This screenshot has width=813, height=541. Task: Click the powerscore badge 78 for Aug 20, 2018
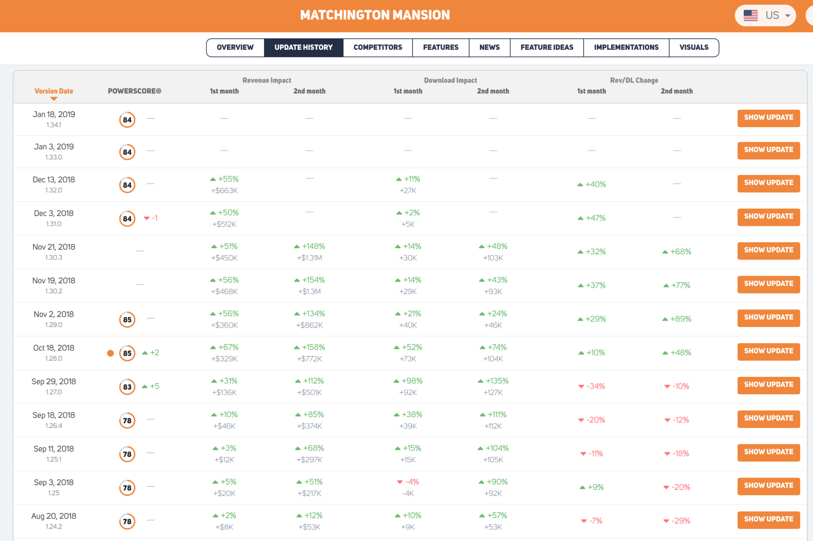127,521
